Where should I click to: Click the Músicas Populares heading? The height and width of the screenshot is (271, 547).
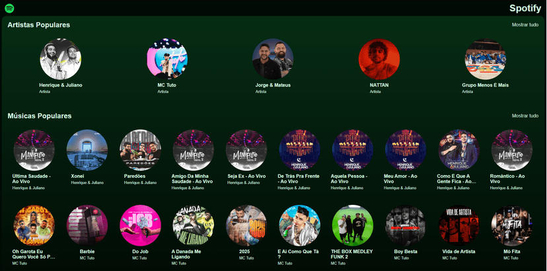(x=40, y=116)
